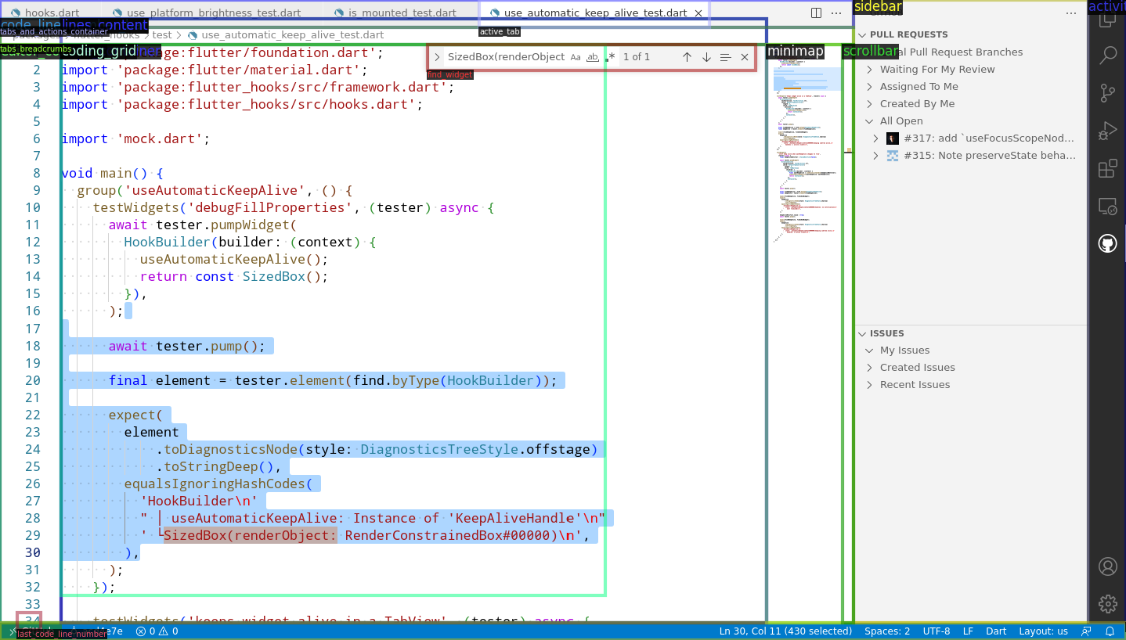Viewport: 1126px width, 640px height.
Task: Click the GitHub icon in the activity bar
Action: [1107, 244]
